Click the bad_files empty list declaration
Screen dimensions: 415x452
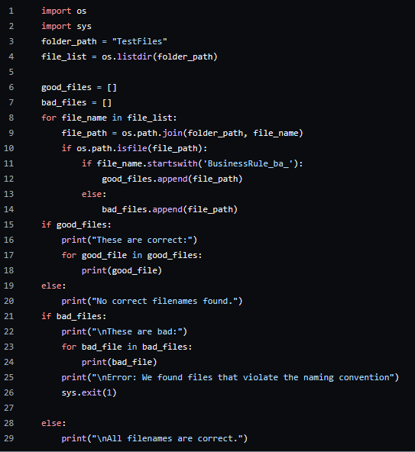[x=76, y=102]
